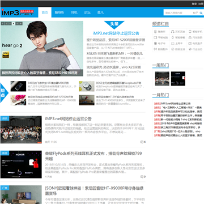Image resolution: width=204 pixels, height=204 pixels.
Task: Open the last navigation tab after 论坛
Action: (100, 12)
